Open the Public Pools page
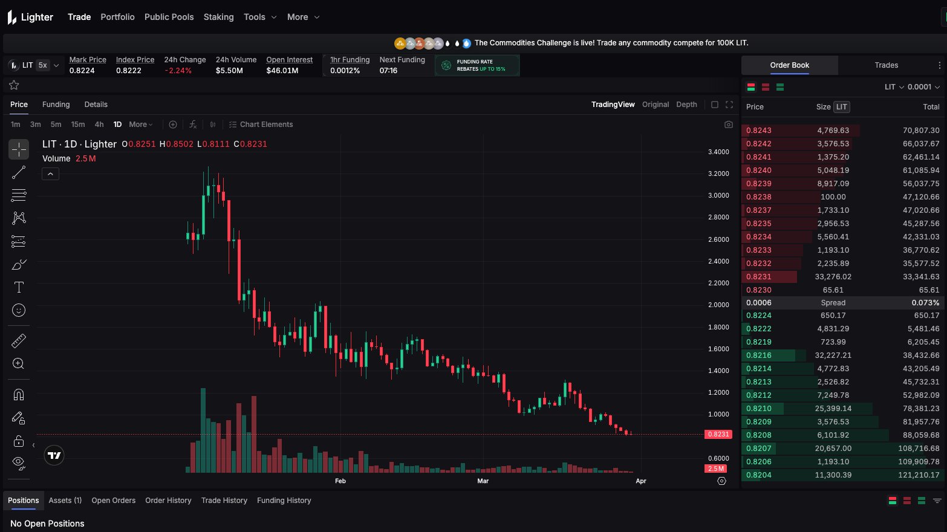 (x=169, y=17)
